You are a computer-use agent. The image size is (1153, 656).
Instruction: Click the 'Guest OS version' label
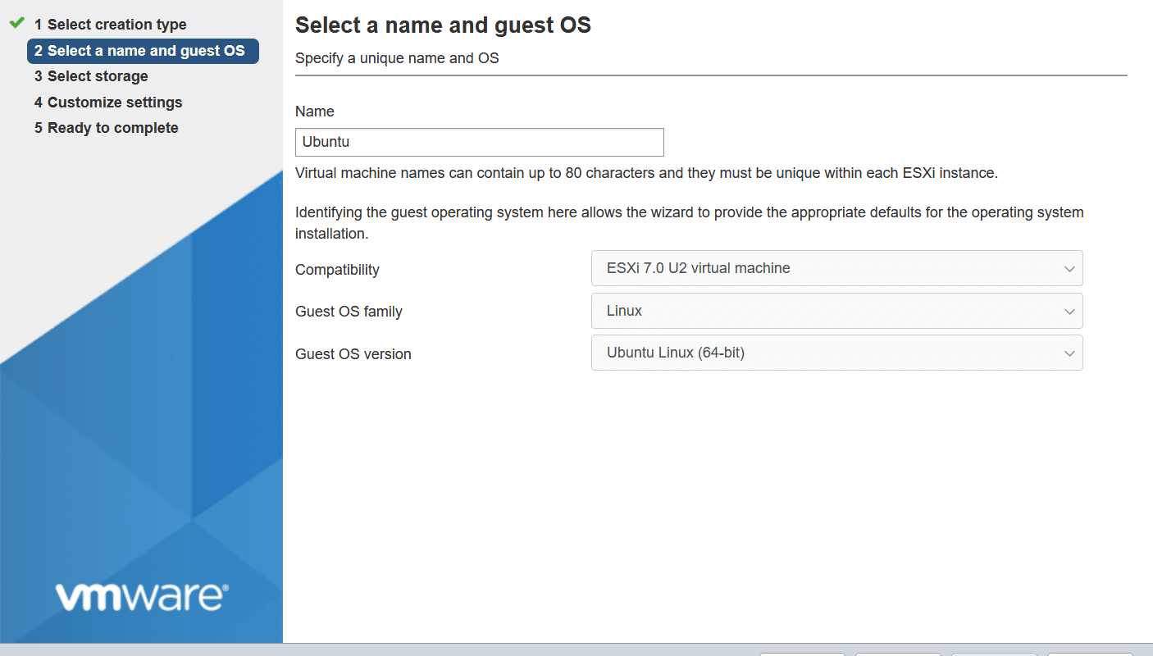[353, 354]
